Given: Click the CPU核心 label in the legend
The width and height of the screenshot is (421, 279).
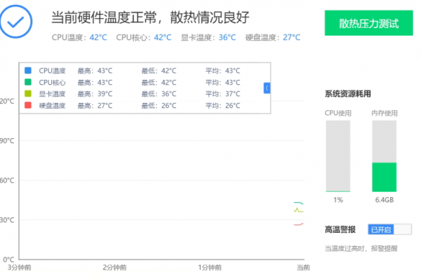Looking at the screenshot, I should (x=52, y=82).
